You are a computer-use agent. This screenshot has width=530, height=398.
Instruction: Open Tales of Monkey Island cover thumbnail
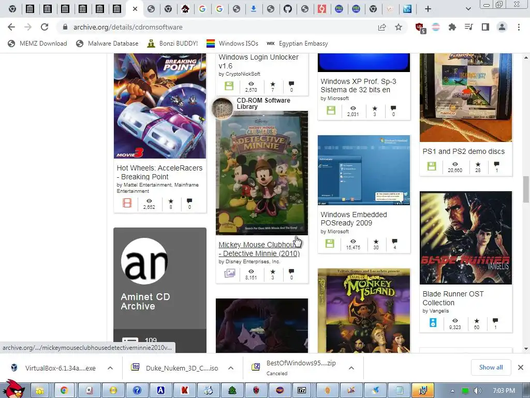click(364, 311)
